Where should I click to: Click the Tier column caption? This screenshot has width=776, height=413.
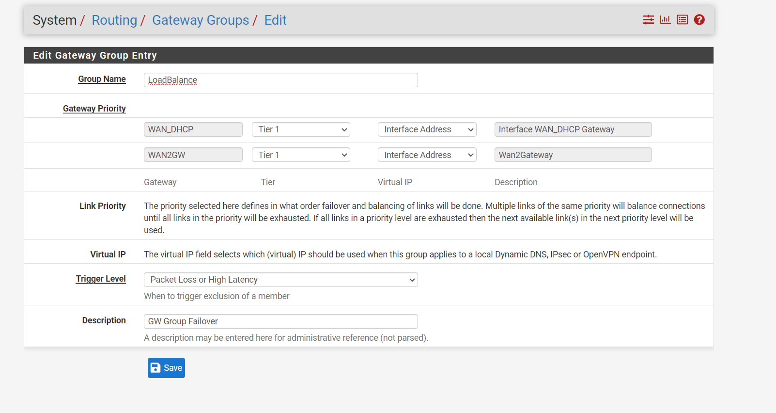coord(268,182)
